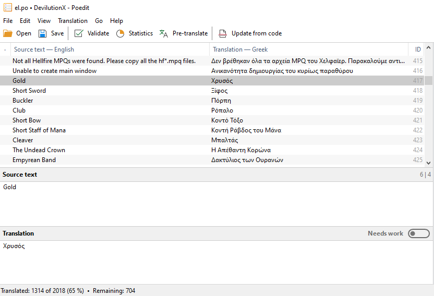The image size is (434, 296).
Task: Click the scrollbar up arrow
Action: coord(428,47)
